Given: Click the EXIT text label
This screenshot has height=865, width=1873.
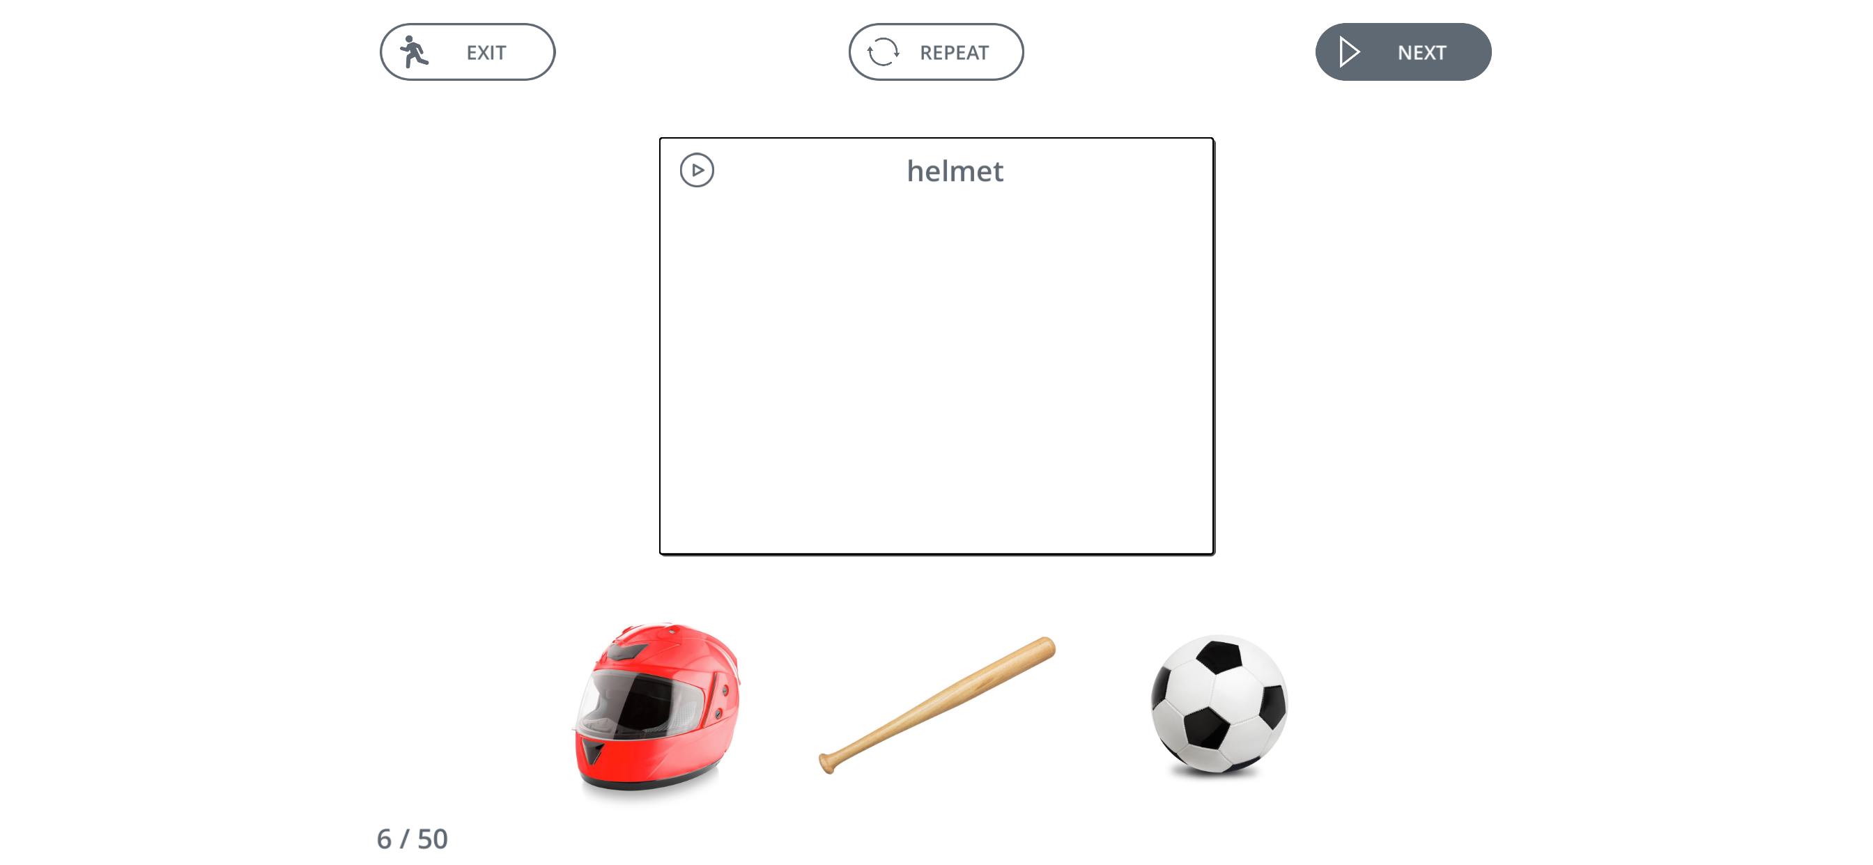Looking at the screenshot, I should 486,52.
